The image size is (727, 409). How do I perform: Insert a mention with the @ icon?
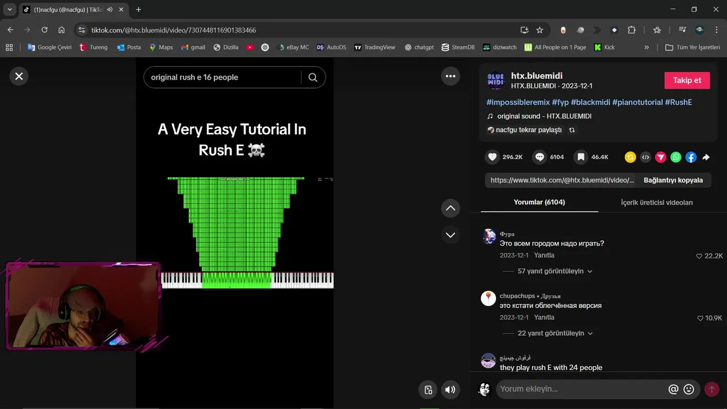point(674,389)
